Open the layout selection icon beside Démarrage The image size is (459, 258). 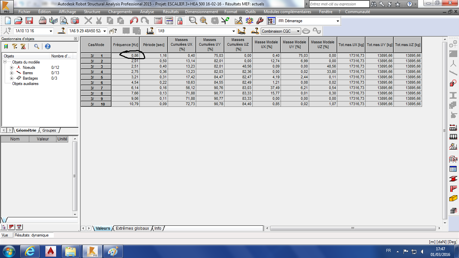(272, 21)
